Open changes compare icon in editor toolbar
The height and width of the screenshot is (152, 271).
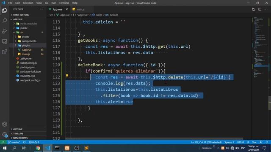(253, 9)
